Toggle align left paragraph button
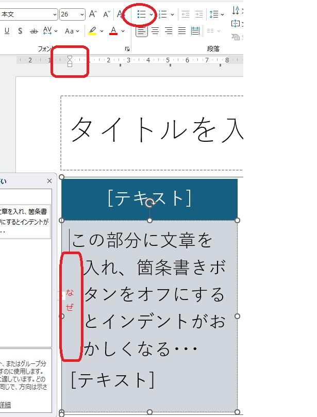The height and width of the screenshot is (417, 317). pyautogui.click(x=142, y=31)
